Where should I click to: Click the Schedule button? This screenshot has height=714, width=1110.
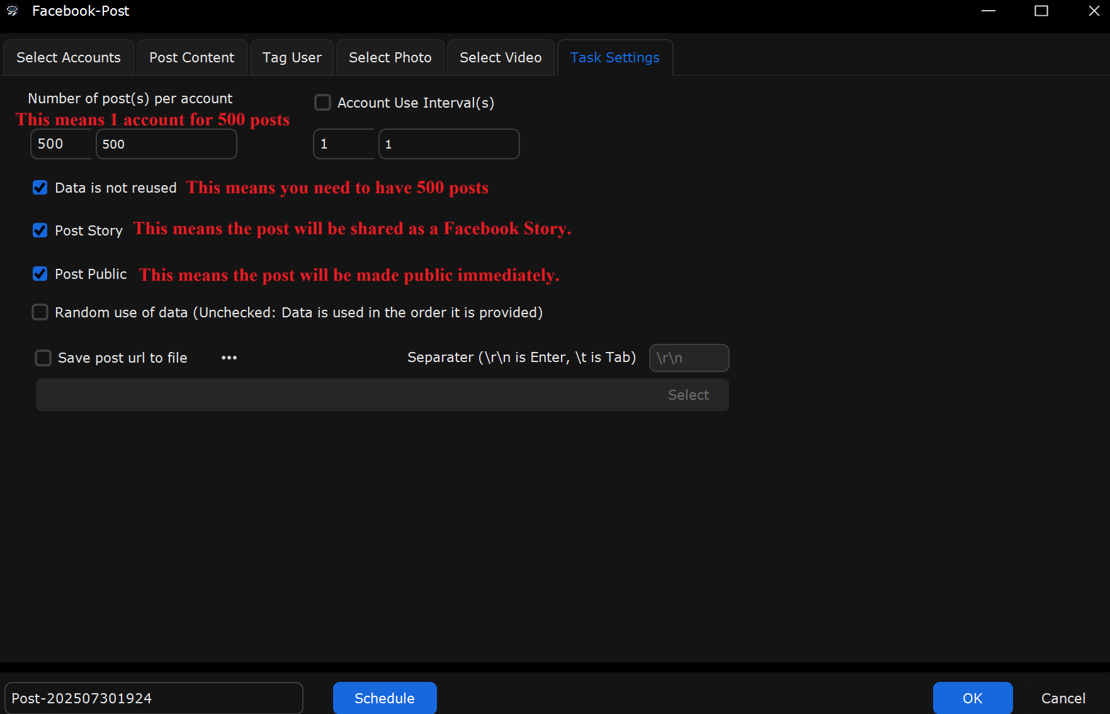(x=385, y=698)
